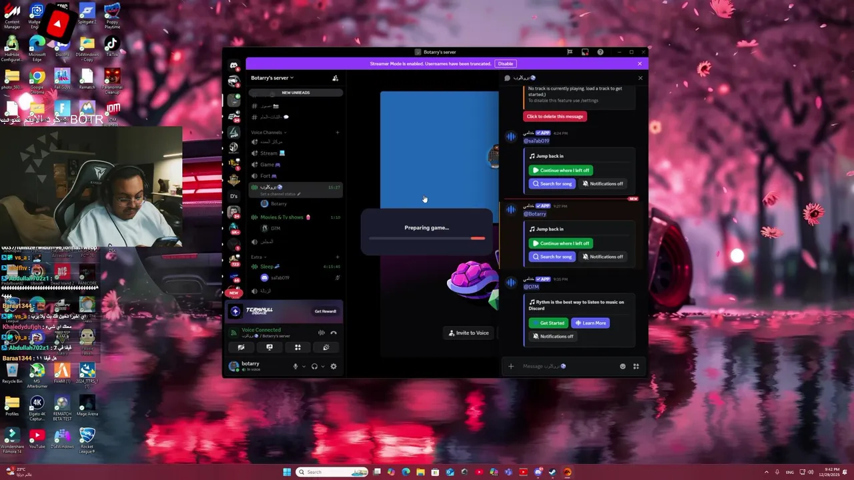Click Invite to Voice button
The height and width of the screenshot is (480, 854).
[468, 333]
